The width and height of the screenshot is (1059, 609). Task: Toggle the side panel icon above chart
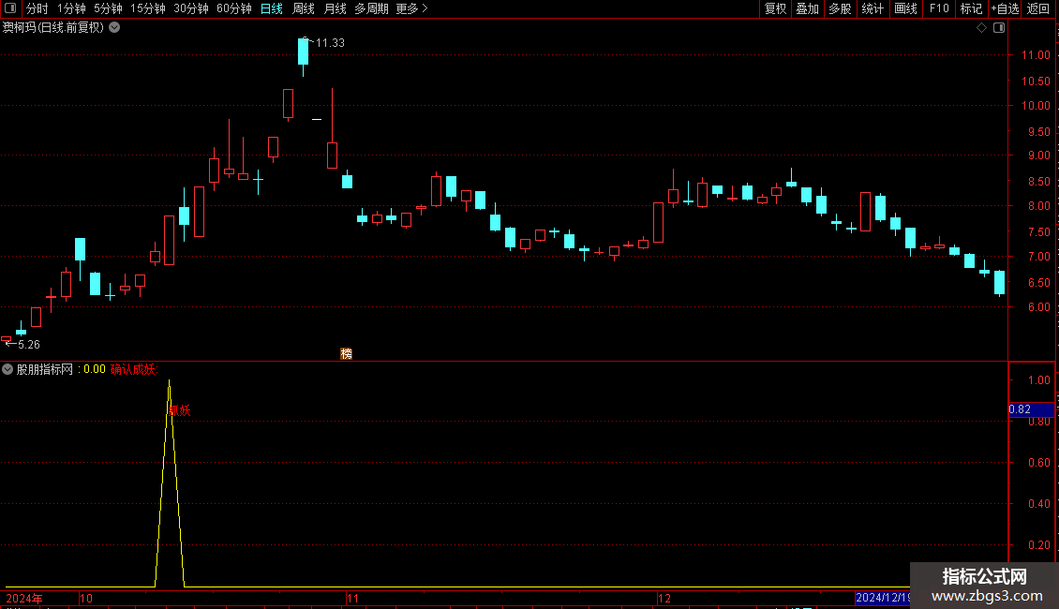click(x=999, y=28)
